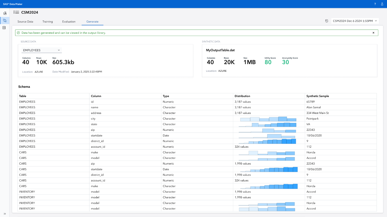This screenshot has width=387, height=217.
Task: Open the Home icon in sidebar
Action: coord(5,13)
